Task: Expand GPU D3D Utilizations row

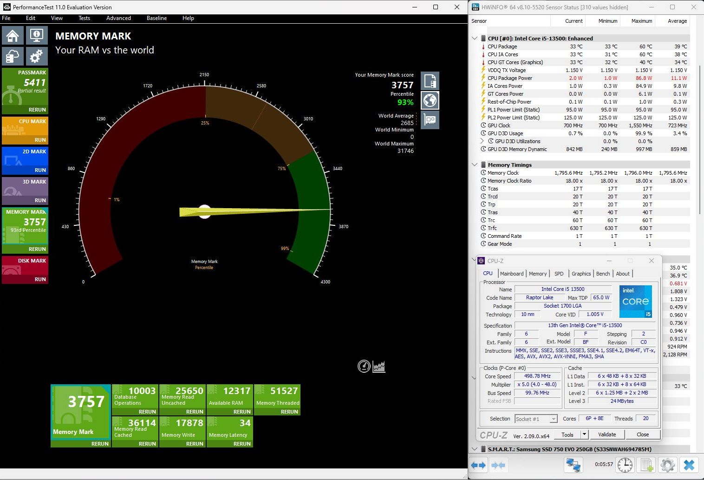Action: tap(482, 141)
